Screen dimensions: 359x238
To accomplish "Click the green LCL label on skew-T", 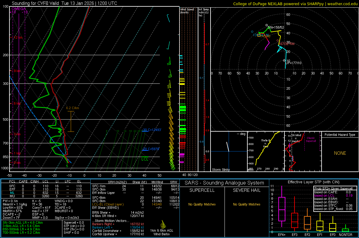I will tap(145, 159).
